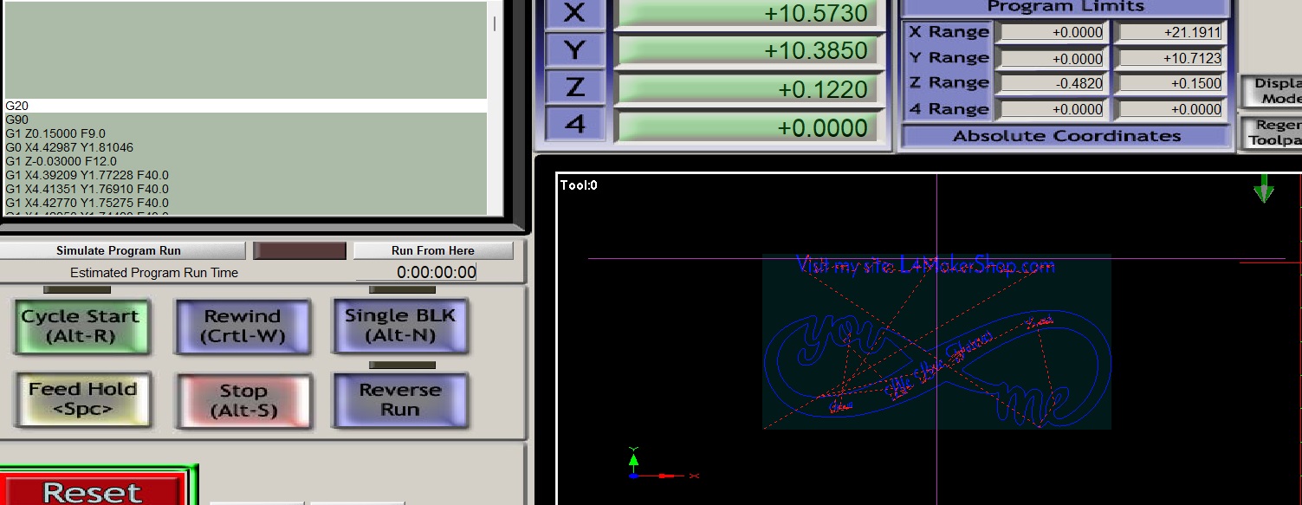
Task: Zero the X axis DRO
Action: pos(575,14)
